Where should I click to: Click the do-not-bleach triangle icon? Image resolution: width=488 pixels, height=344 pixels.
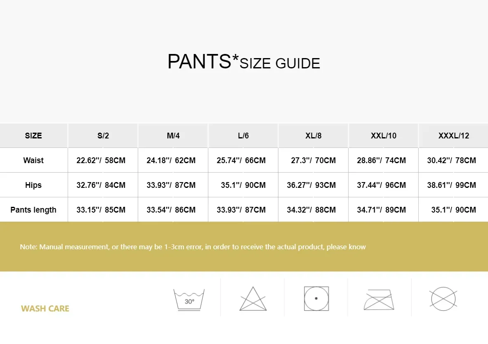point(253,299)
